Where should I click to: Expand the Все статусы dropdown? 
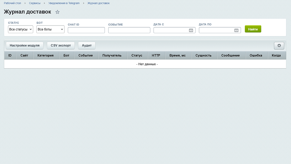pos(20,29)
